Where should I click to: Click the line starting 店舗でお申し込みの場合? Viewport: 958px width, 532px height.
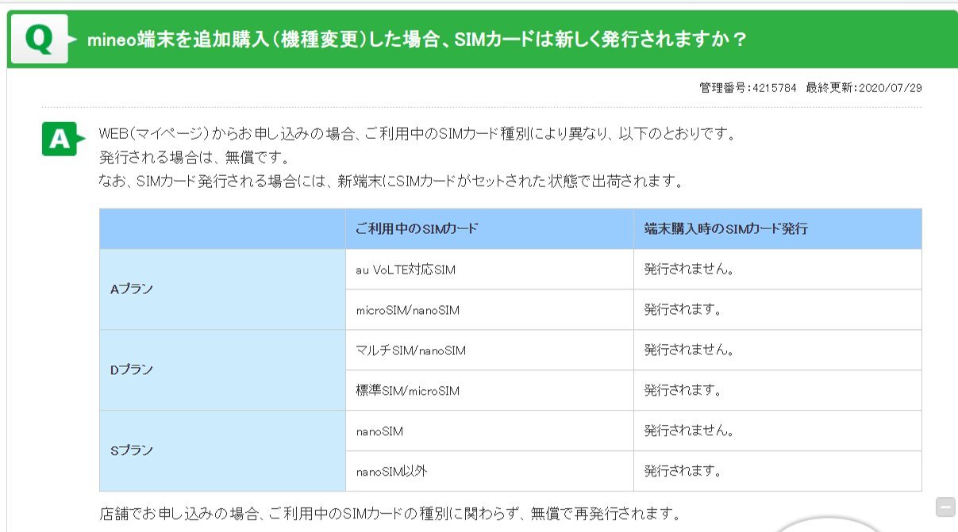tap(390, 512)
